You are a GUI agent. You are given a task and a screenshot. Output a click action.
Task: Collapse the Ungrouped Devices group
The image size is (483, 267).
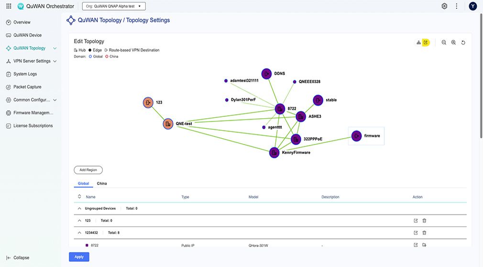[x=79, y=208]
